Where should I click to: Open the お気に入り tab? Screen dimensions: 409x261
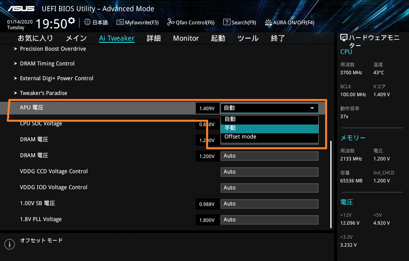[x=36, y=38]
